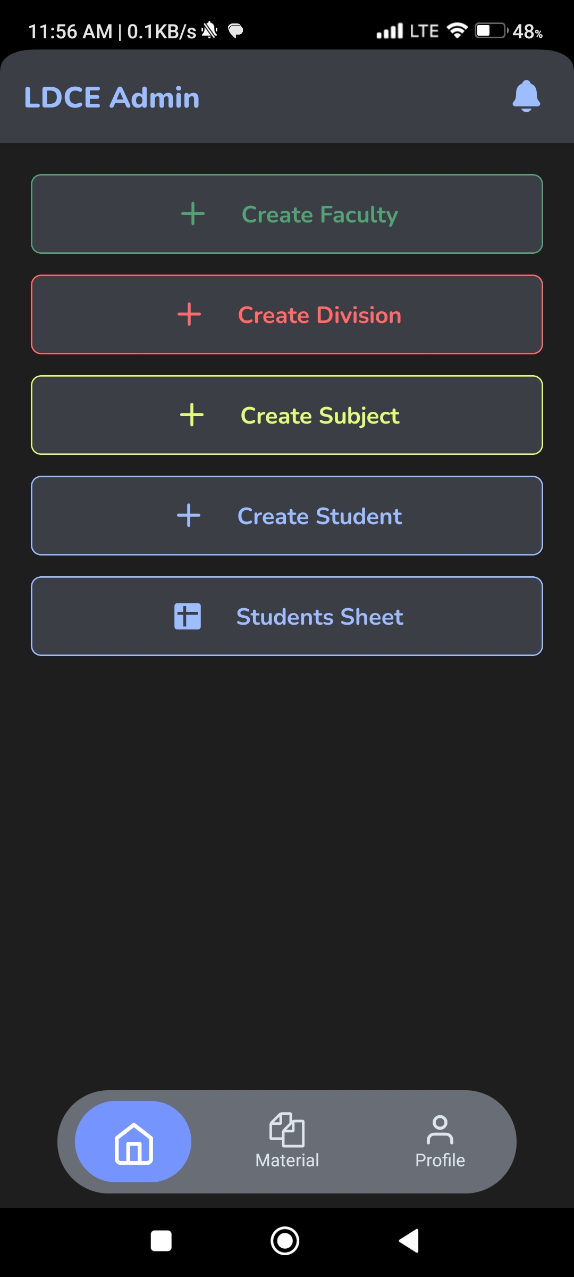Click the Create Subject text

coord(320,416)
